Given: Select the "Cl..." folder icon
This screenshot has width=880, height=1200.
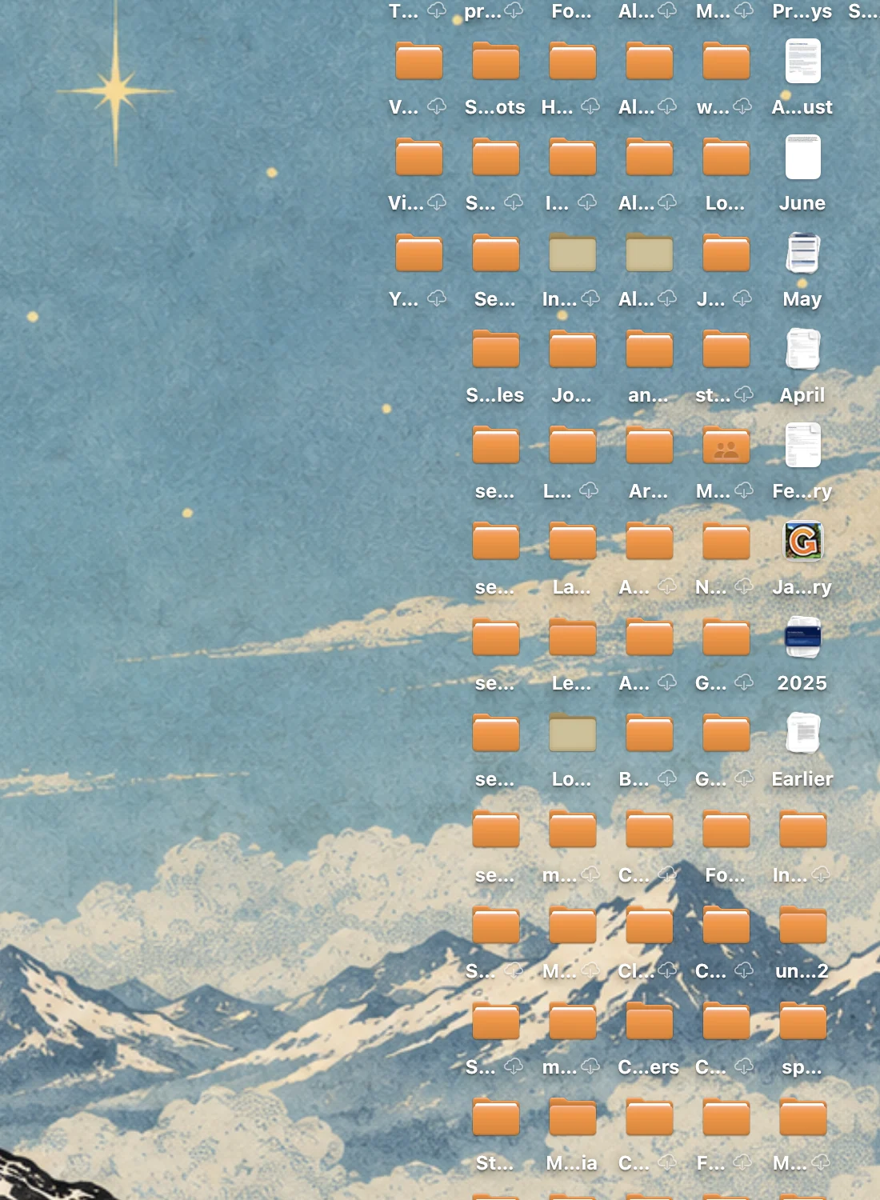Looking at the screenshot, I should tap(649, 926).
